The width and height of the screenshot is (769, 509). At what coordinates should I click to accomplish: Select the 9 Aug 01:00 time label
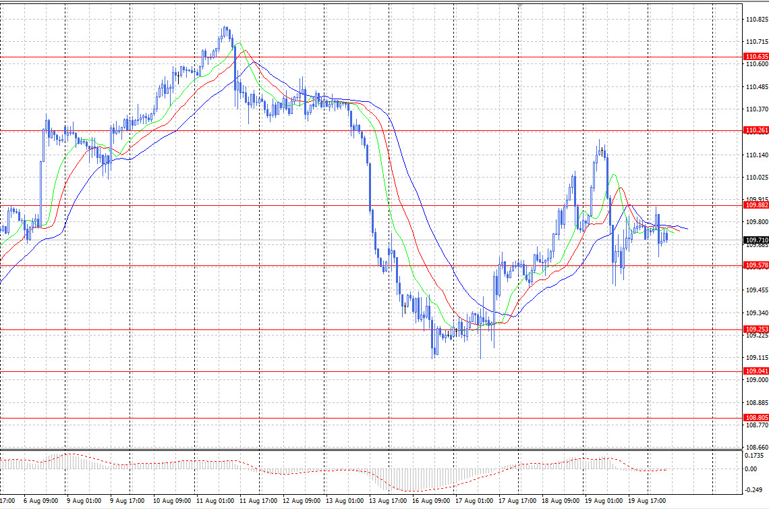84,501
